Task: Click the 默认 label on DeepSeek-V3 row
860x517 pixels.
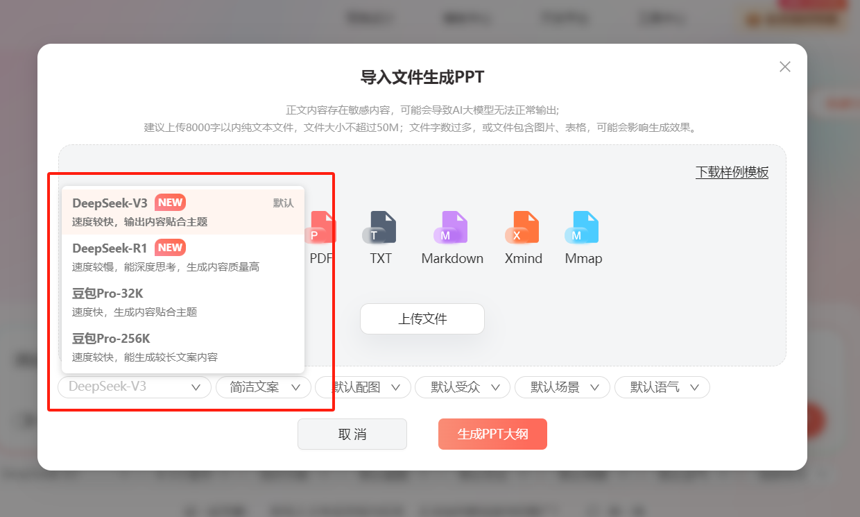Action: point(283,203)
